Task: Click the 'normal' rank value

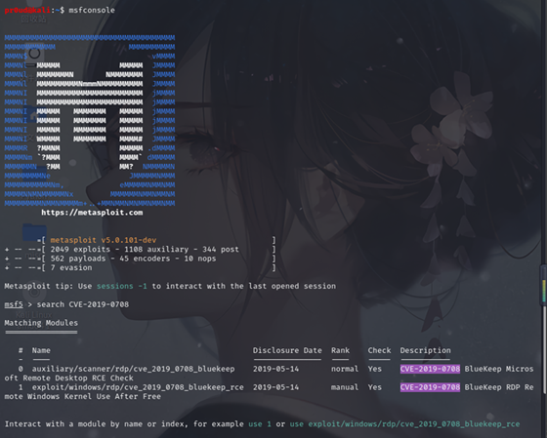Action: (x=345, y=369)
